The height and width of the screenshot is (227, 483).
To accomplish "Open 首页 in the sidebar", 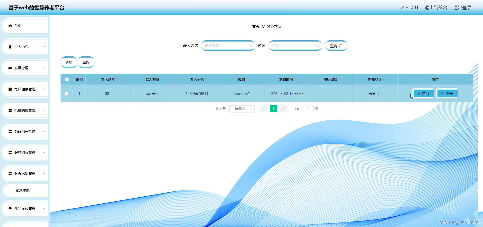I will tap(25, 26).
